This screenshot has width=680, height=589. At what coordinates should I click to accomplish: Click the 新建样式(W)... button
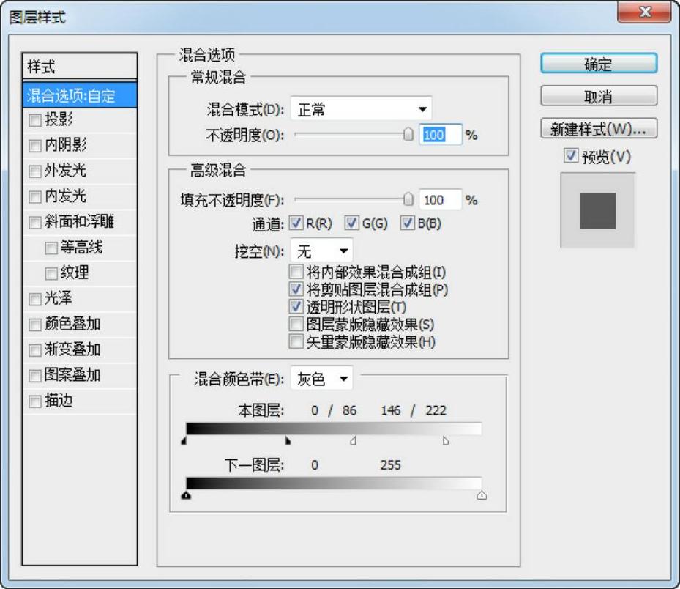[x=598, y=129]
